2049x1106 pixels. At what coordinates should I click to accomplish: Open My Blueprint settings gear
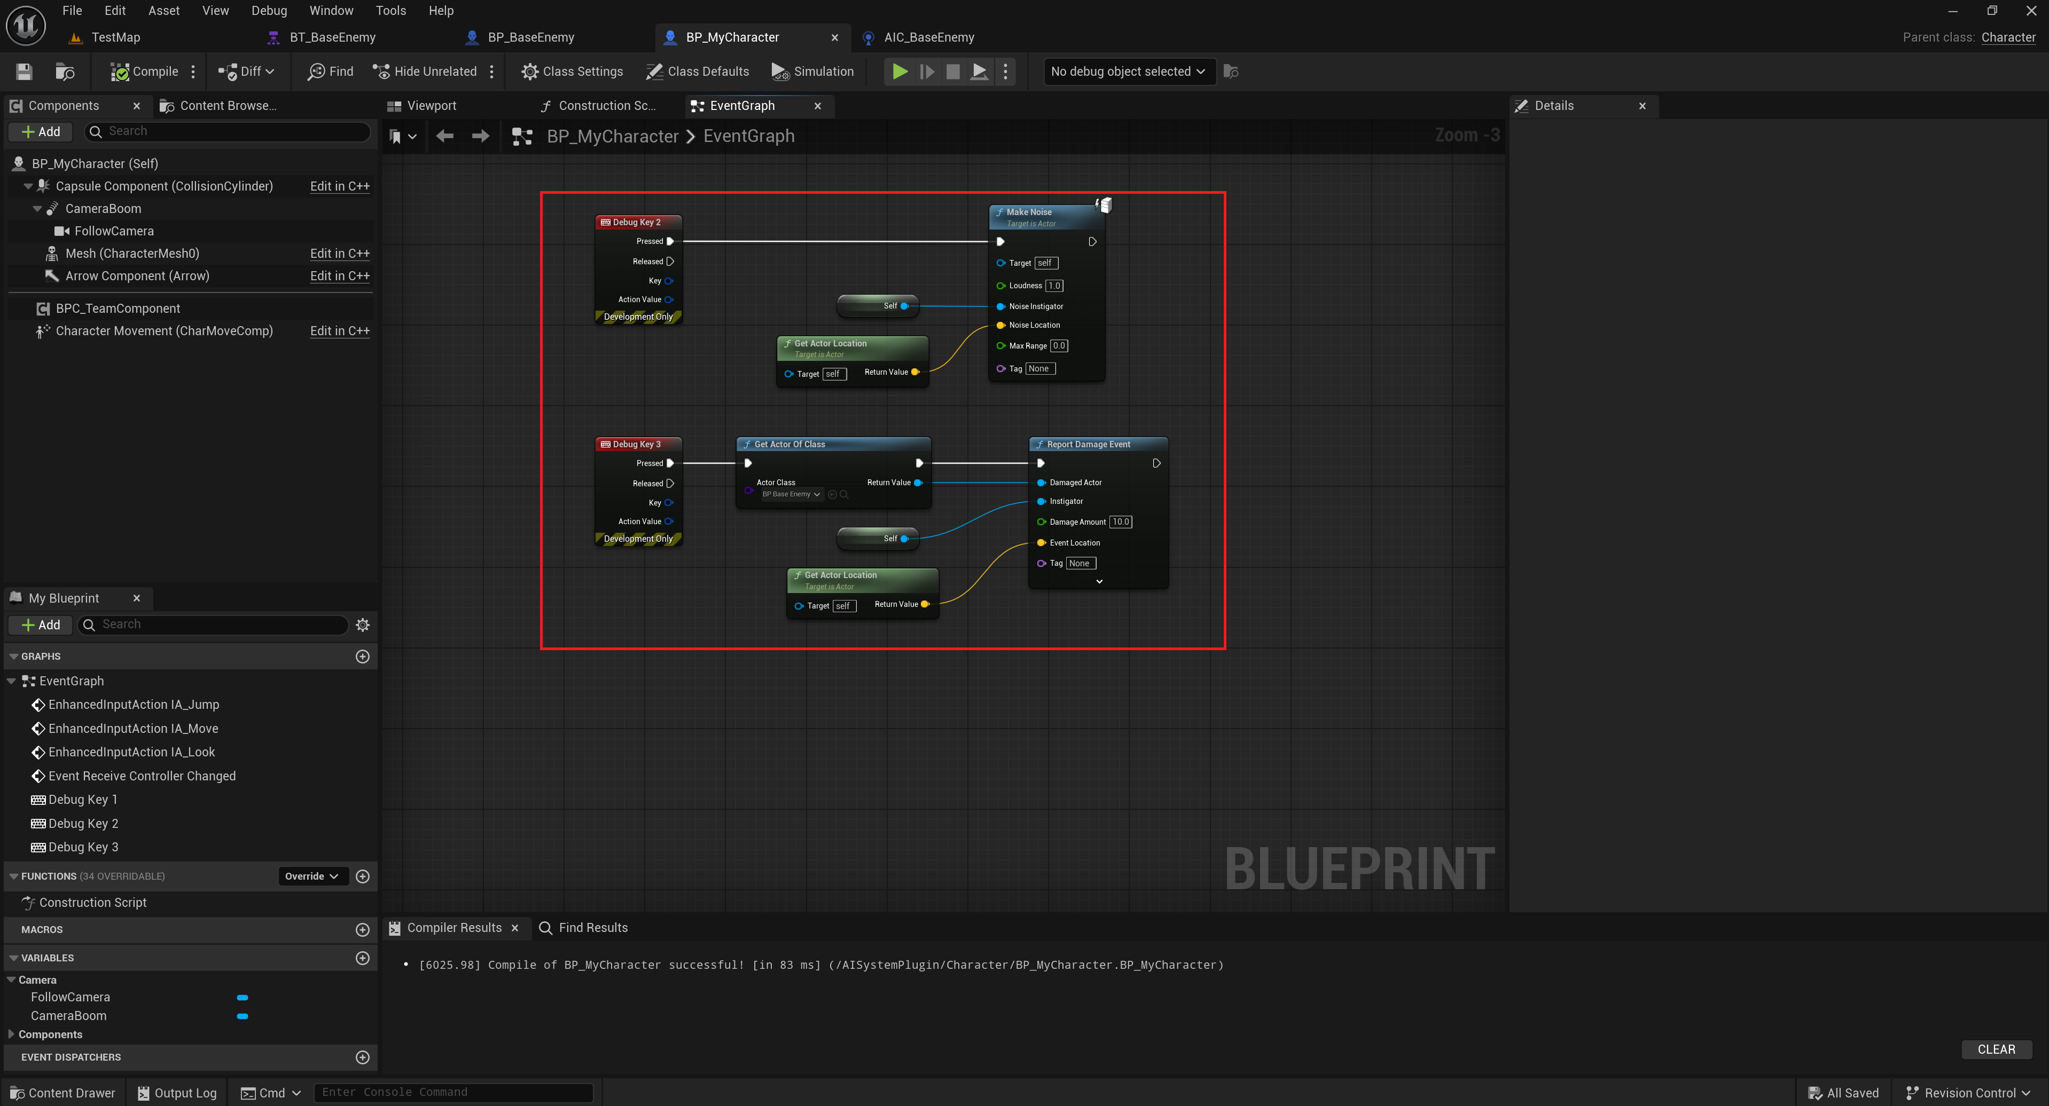(x=363, y=625)
